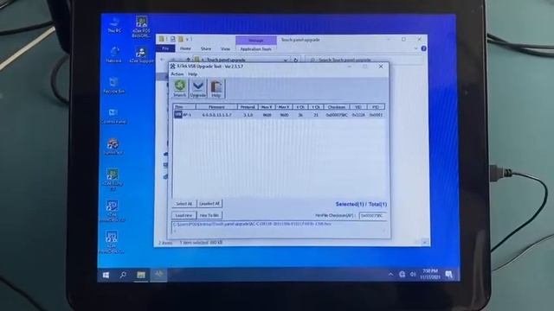Screen dimensions: 554x311
Task: Click the HexFile Checksum value field
Action: 373,215
